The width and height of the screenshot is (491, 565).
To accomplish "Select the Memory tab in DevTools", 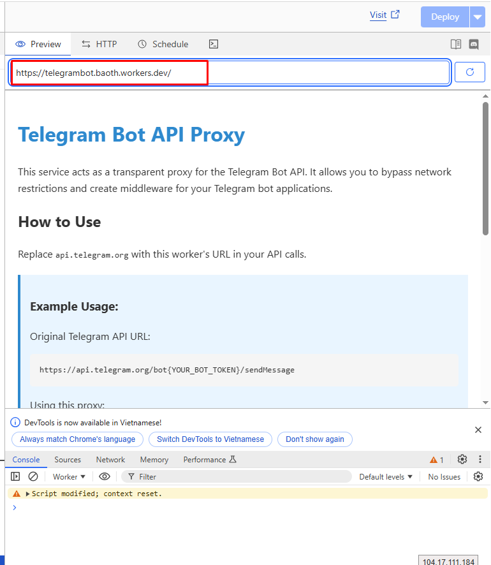I will point(154,459).
